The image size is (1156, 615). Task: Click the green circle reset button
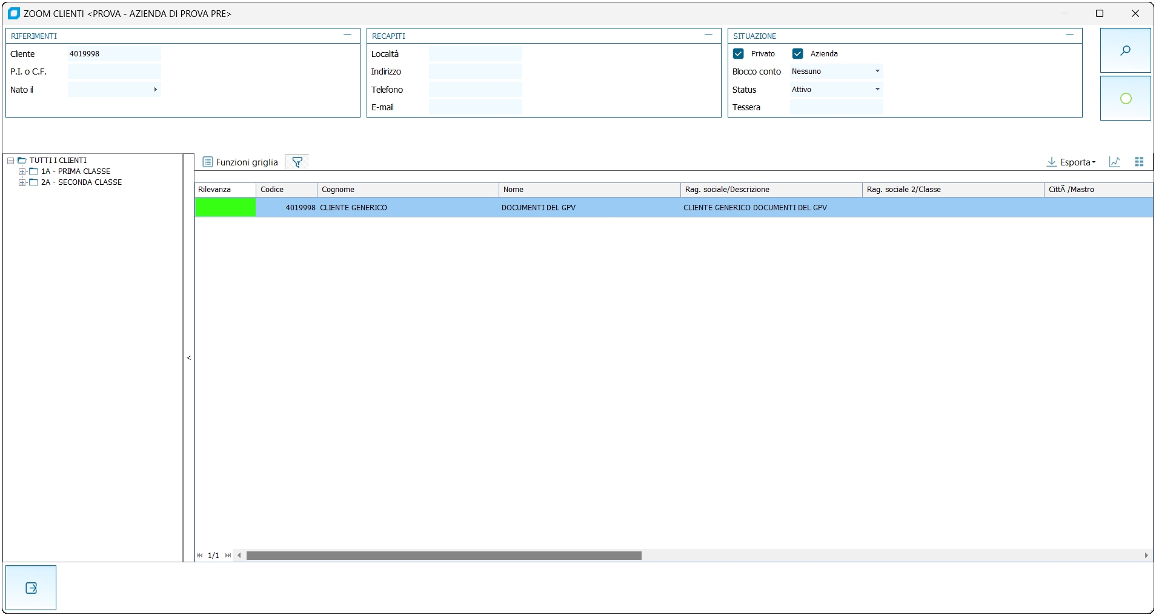1125,98
